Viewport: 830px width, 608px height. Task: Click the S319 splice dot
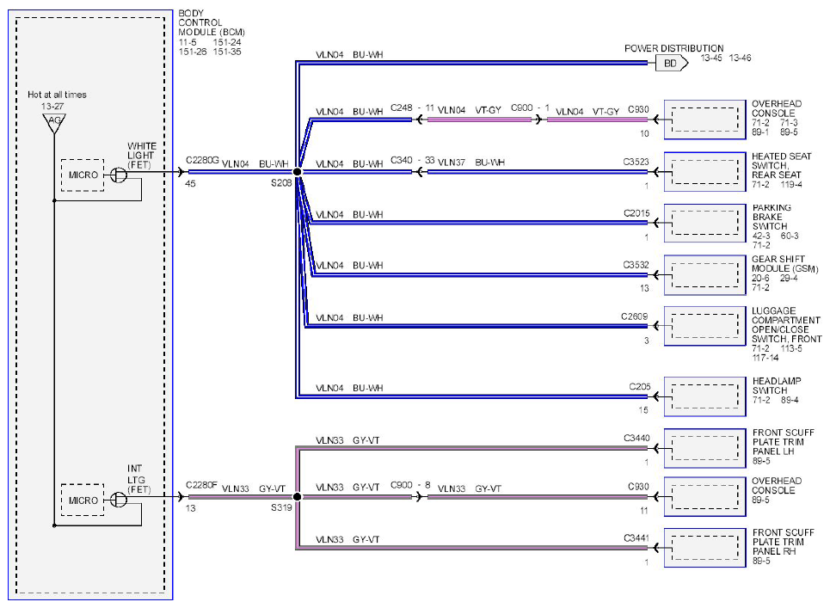pyautogui.click(x=298, y=497)
